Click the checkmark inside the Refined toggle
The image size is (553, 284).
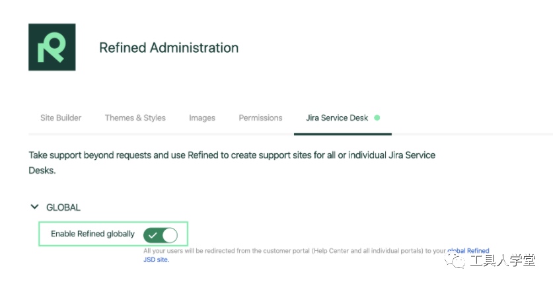pyautogui.click(x=153, y=235)
